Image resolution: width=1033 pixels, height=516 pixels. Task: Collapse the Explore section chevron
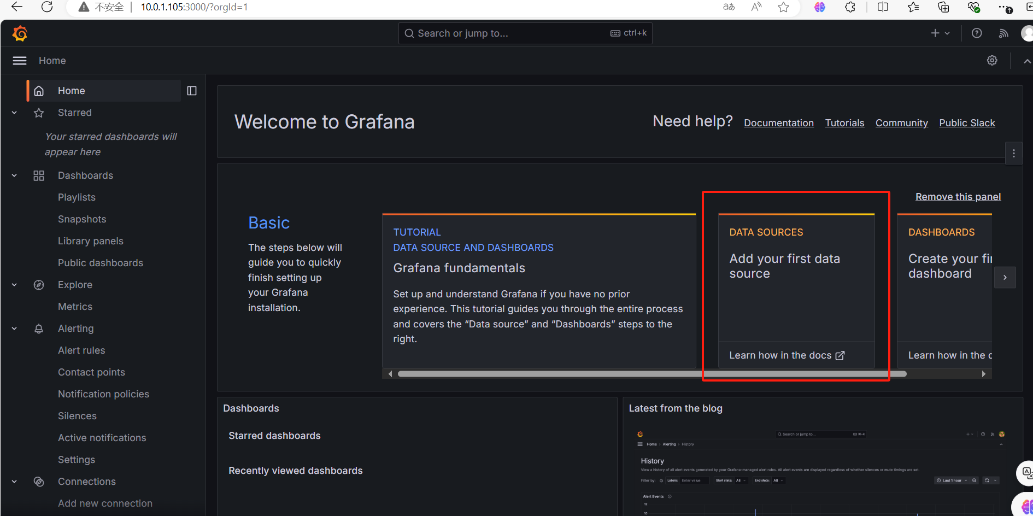coord(14,285)
